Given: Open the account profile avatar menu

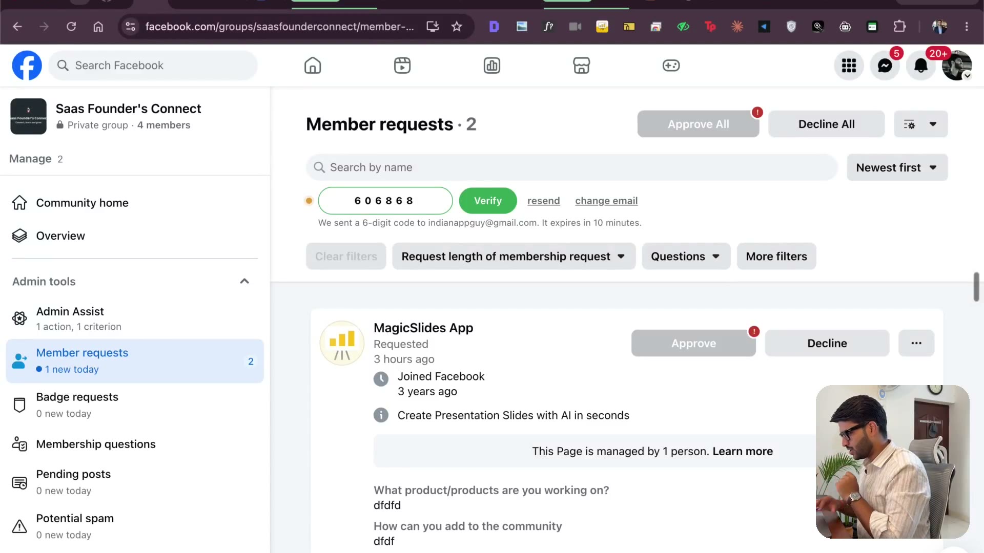Looking at the screenshot, I should (x=957, y=66).
